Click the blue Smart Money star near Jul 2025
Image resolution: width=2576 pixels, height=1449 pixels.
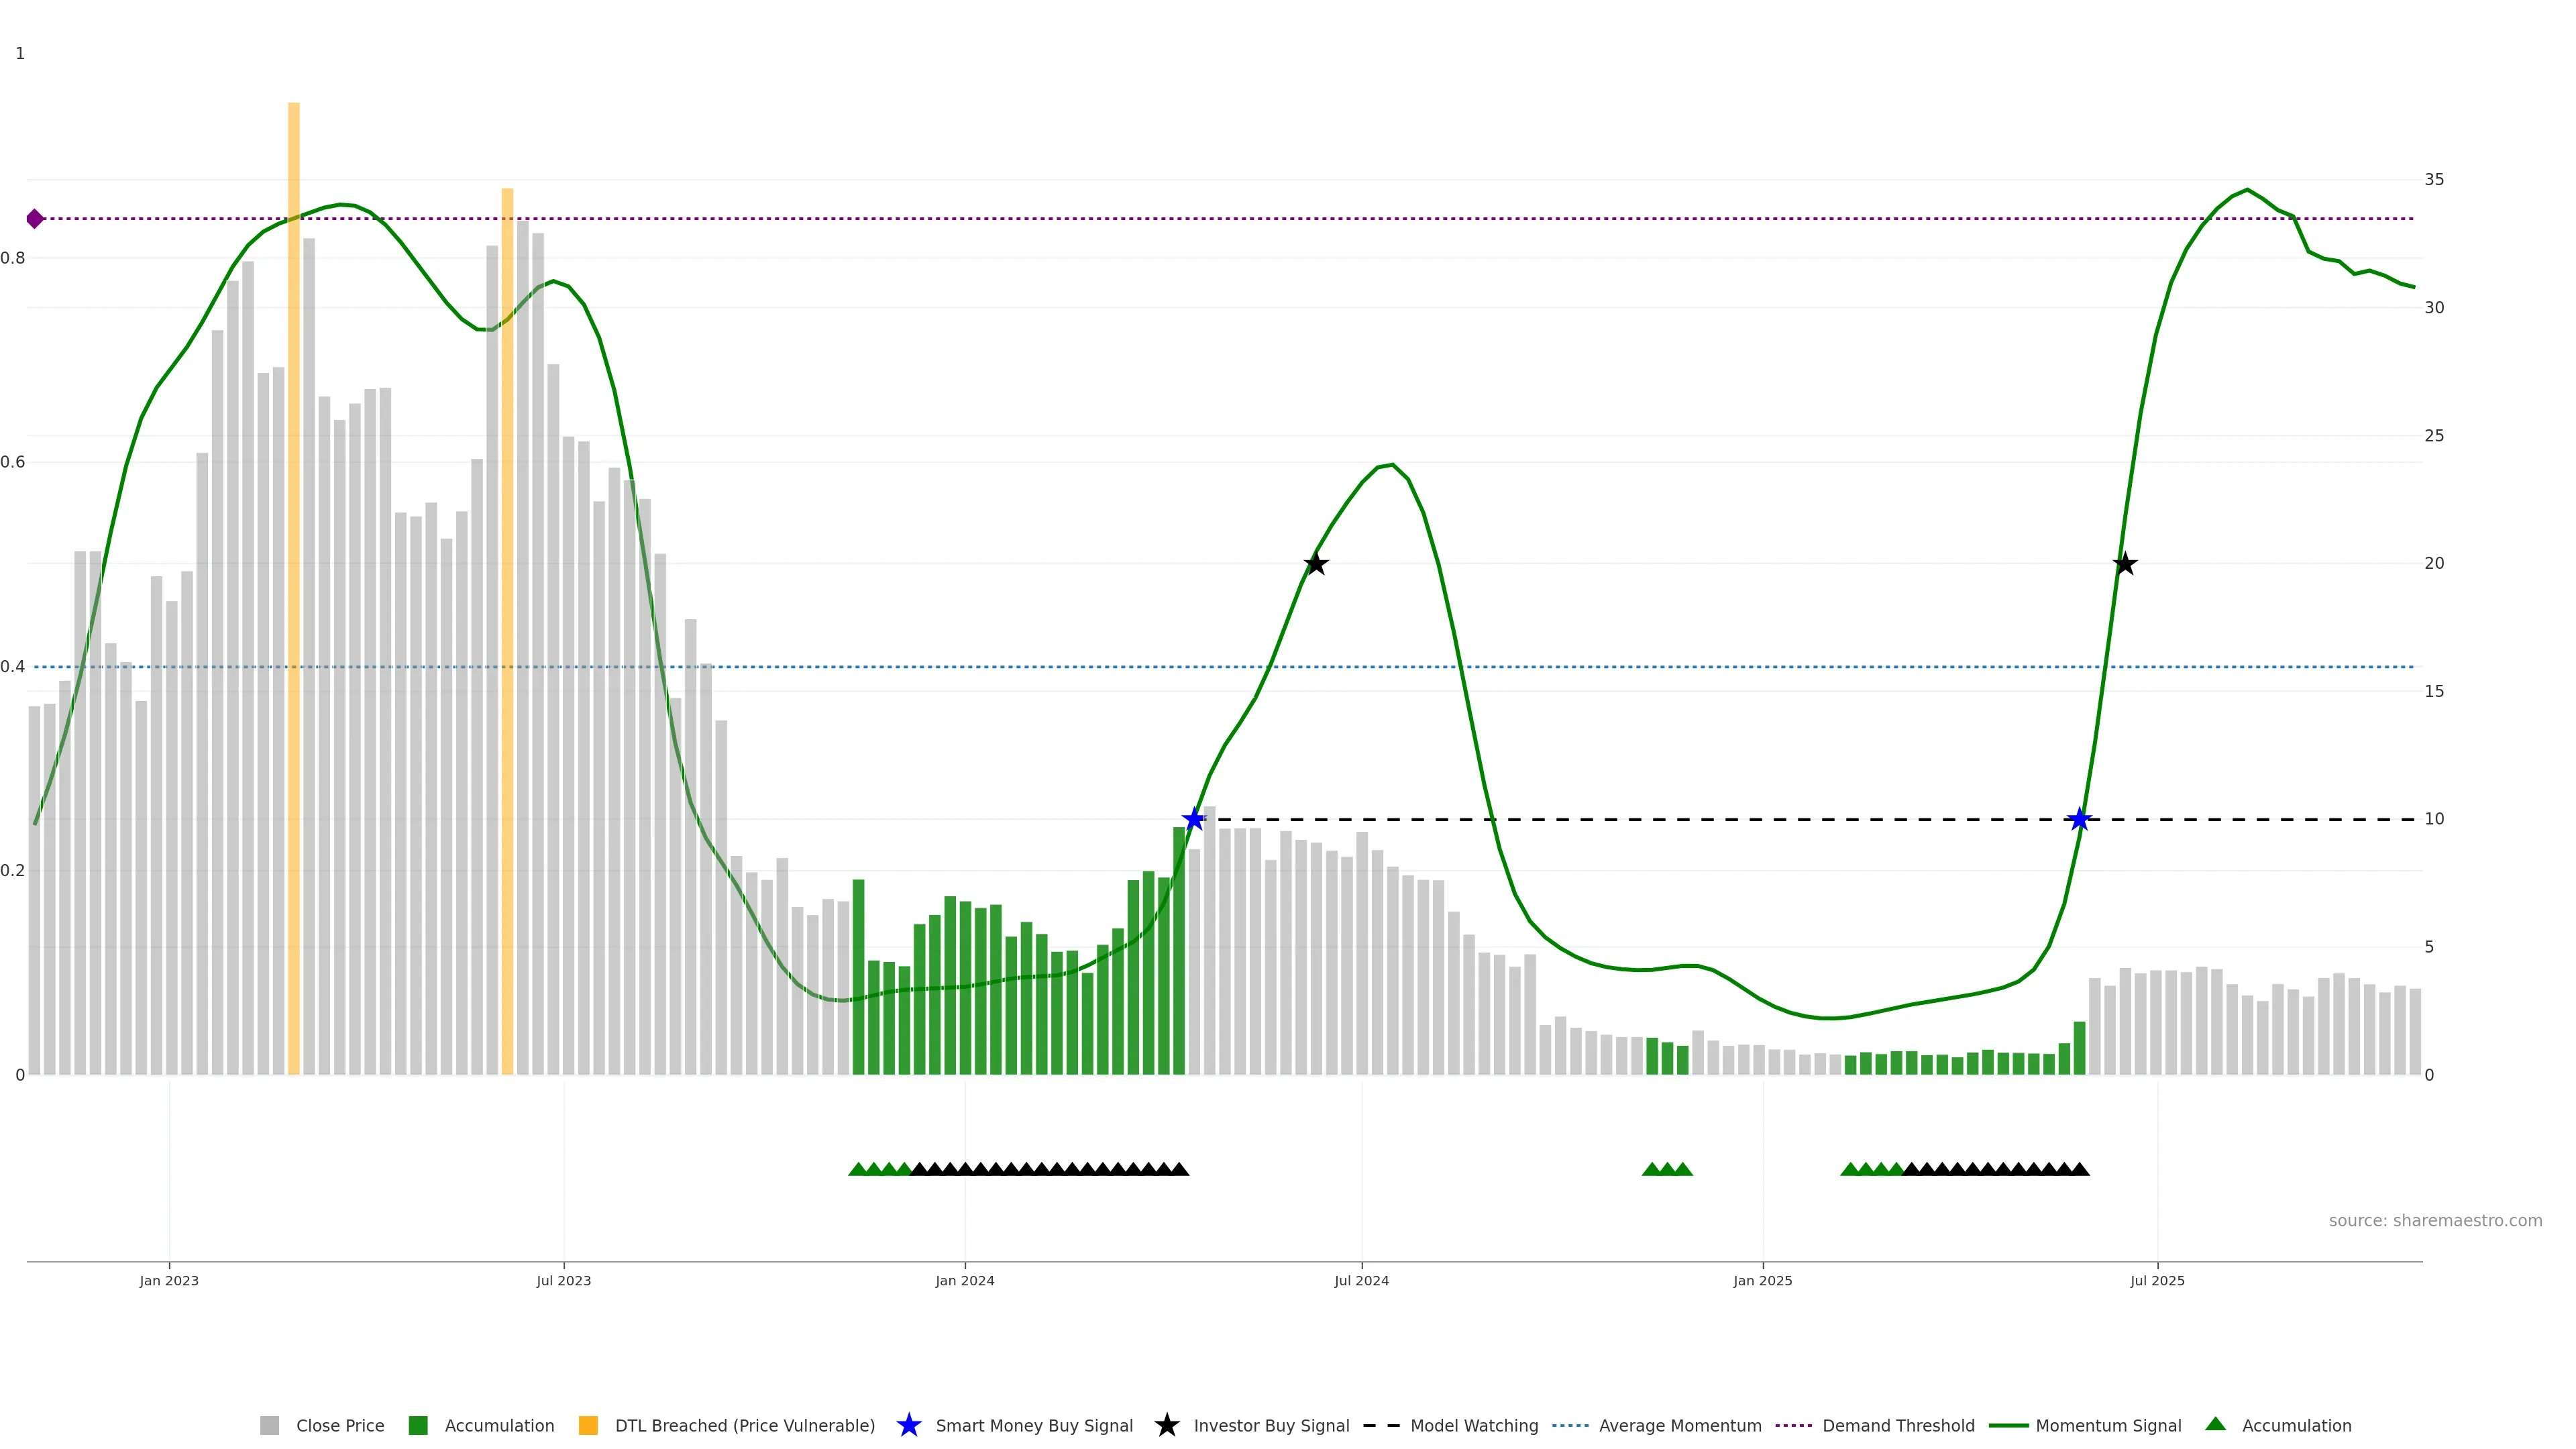pyautogui.click(x=2079, y=820)
